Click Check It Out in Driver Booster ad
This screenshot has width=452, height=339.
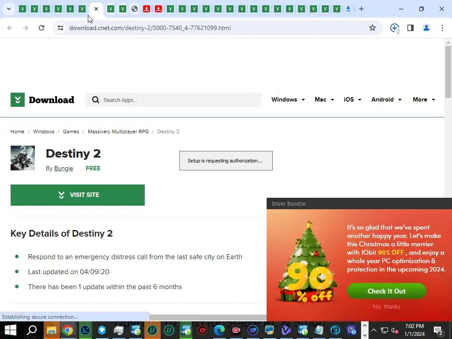387,291
